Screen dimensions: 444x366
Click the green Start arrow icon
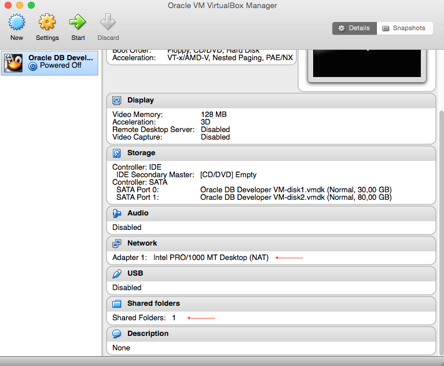click(78, 22)
